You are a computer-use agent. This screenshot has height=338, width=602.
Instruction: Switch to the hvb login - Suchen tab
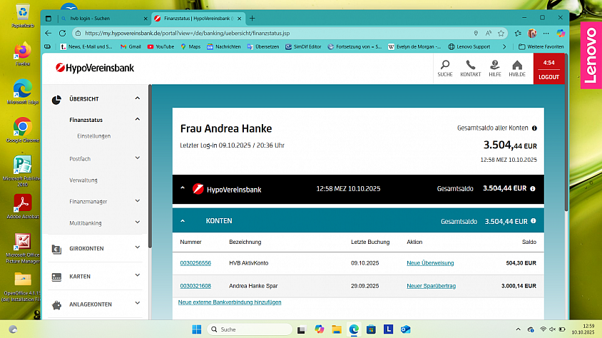point(103,19)
